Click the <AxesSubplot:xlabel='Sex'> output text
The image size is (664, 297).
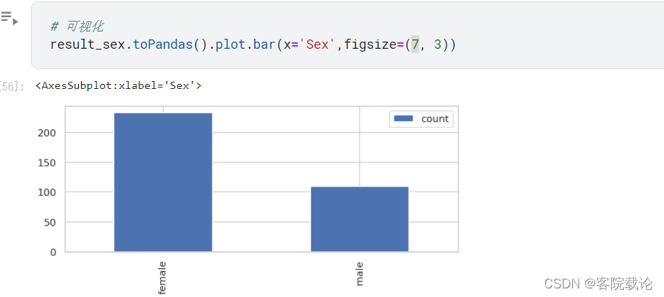(118, 86)
